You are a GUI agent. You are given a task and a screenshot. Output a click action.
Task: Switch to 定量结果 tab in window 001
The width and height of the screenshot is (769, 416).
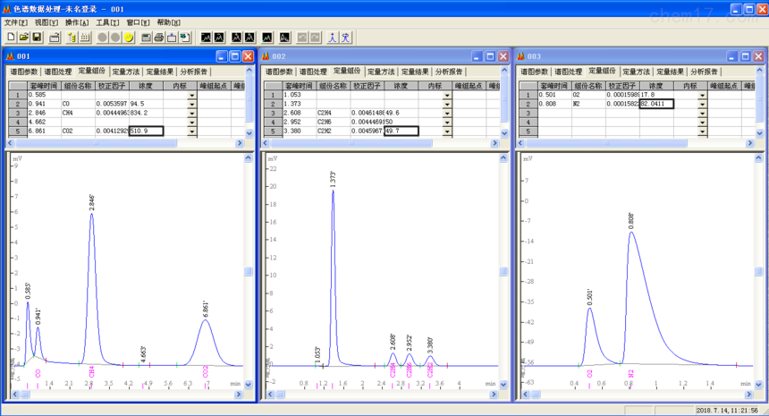[162, 72]
